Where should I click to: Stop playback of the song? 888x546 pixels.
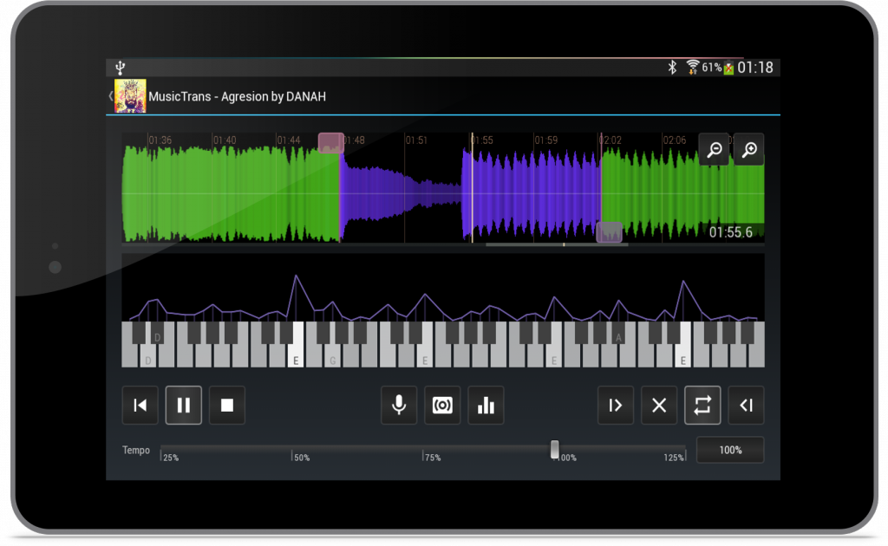[226, 405]
